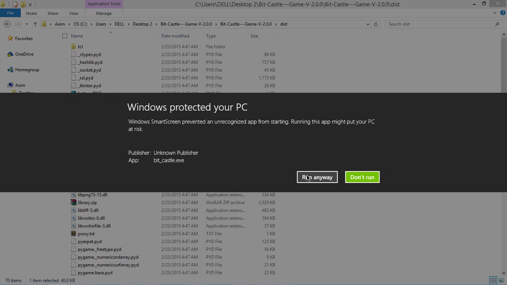507x285 pixels.
Task: Switch to the Share ribbon tab
Action: (53, 13)
